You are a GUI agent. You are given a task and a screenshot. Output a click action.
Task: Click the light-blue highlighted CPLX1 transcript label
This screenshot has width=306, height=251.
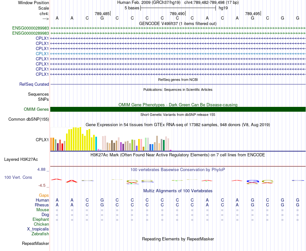[x=42, y=54]
